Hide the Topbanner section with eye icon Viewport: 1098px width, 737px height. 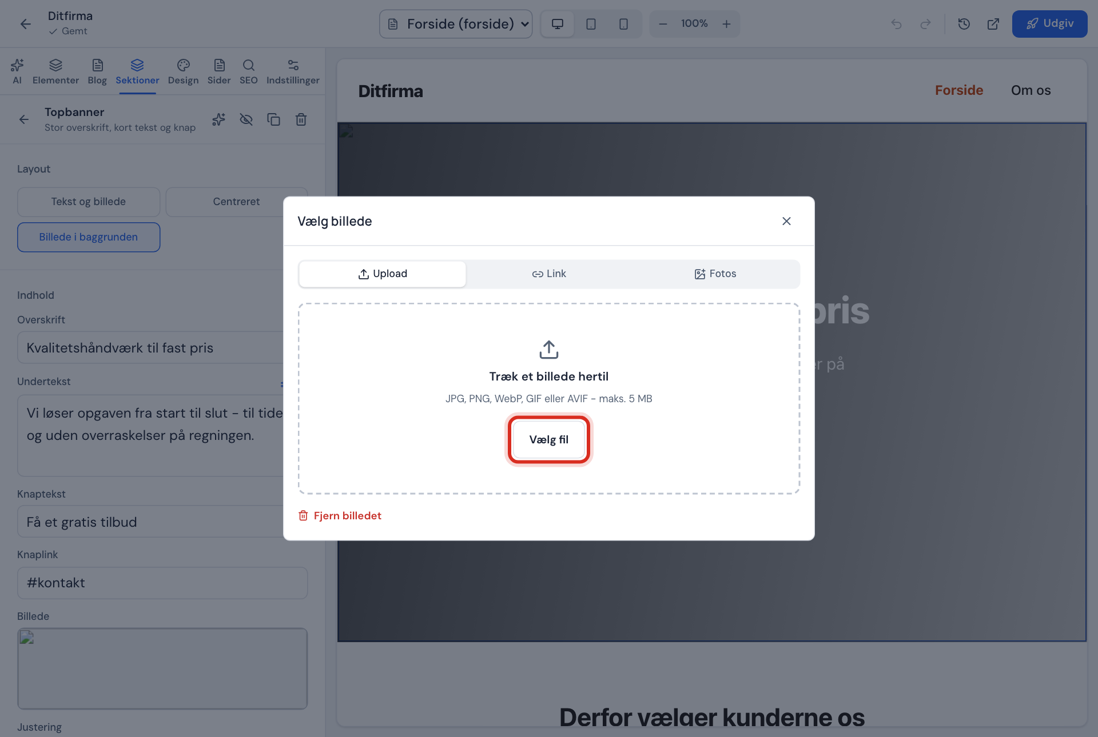246,119
